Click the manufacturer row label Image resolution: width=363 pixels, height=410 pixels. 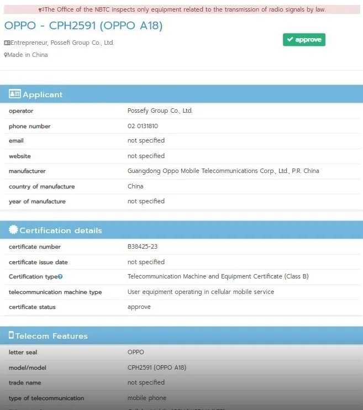point(27,171)
